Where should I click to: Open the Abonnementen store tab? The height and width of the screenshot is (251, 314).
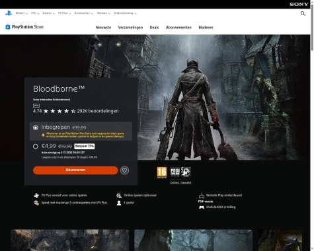click(178, 28)
